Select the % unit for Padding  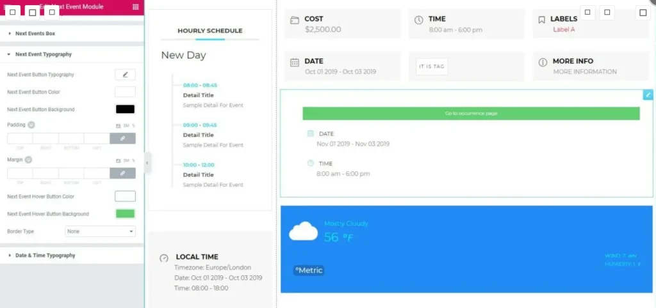point(133,125)
